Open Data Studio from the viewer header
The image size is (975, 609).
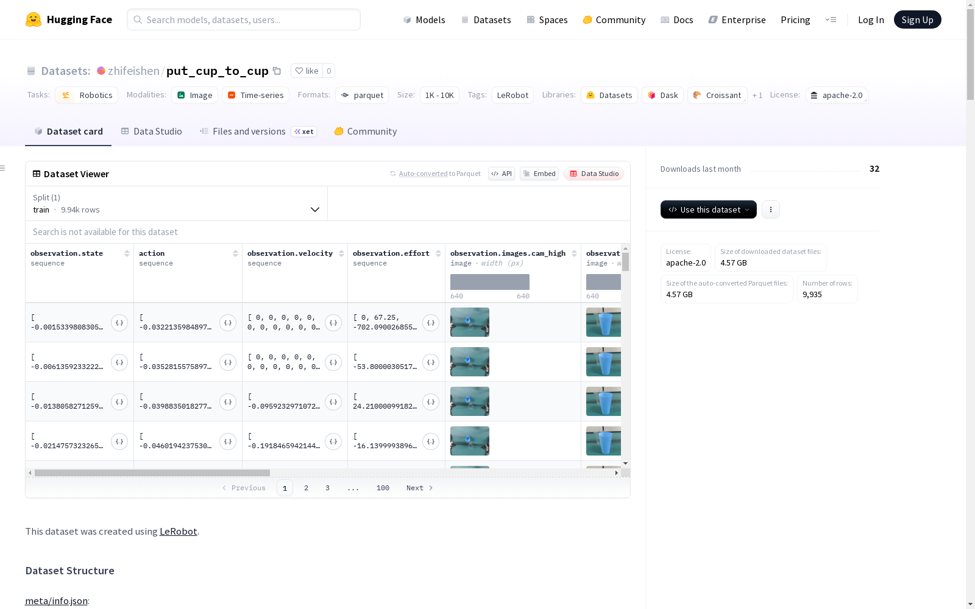tap(594, 174)
